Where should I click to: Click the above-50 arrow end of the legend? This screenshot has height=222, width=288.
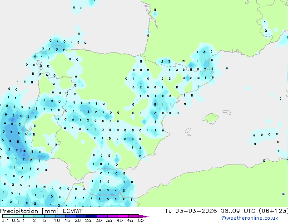(144, 216)
